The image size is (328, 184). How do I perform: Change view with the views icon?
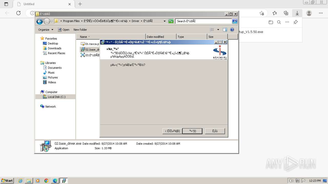tap(212, 30)
